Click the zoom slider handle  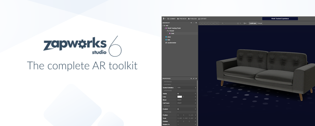(x=238, y=23)
